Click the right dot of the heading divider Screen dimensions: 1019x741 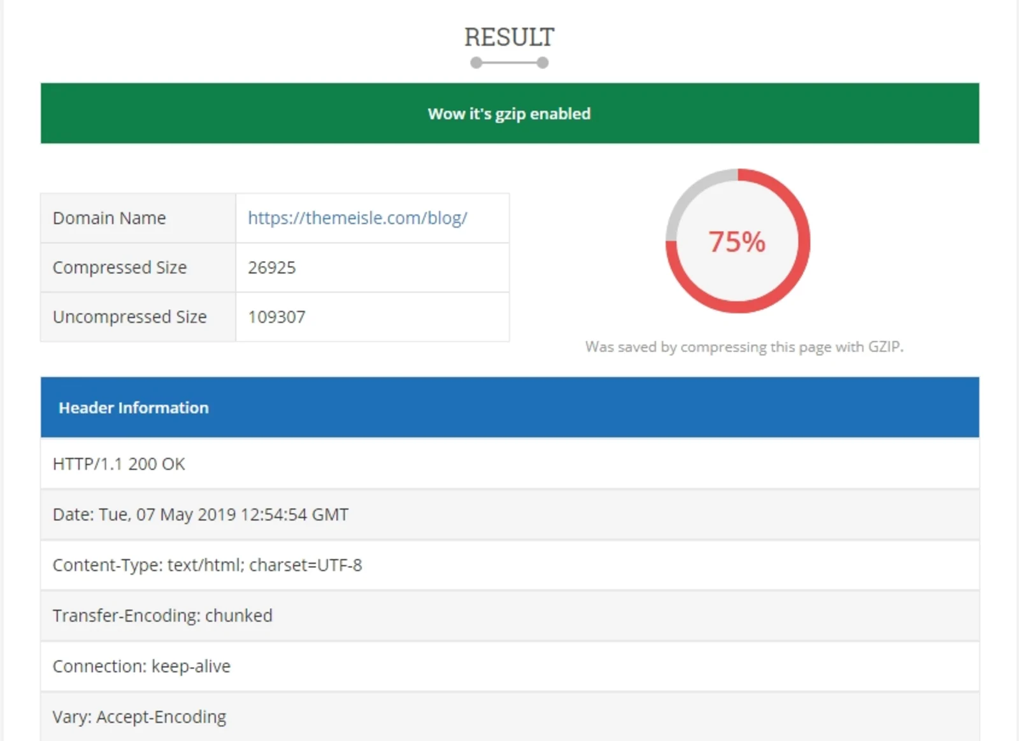point(543,62)
